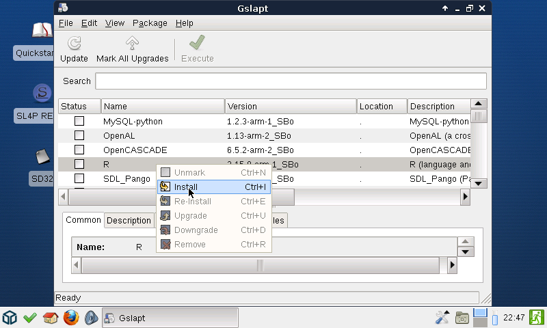Open the SL4P RE desktop icon

[x=42, y=93]
